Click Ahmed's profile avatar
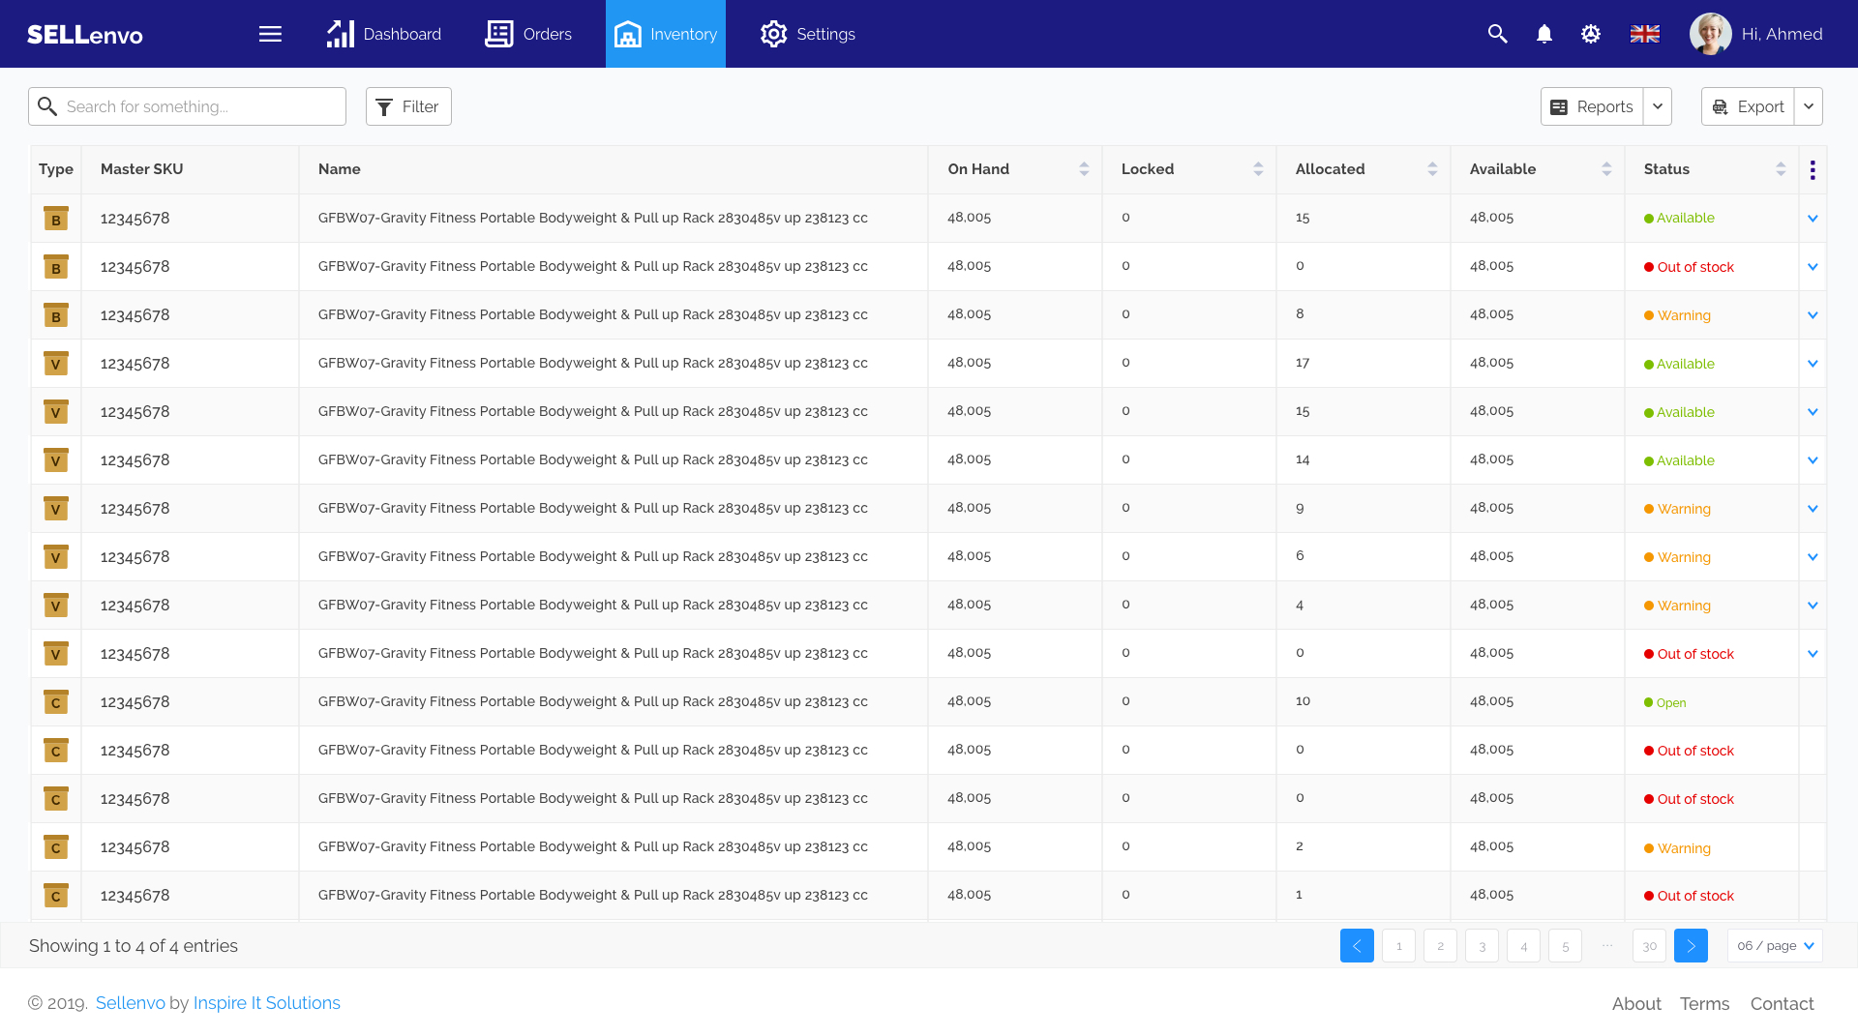Screen dimensions: 1858x1036 pyautogui.click(x=1710, y=34)
